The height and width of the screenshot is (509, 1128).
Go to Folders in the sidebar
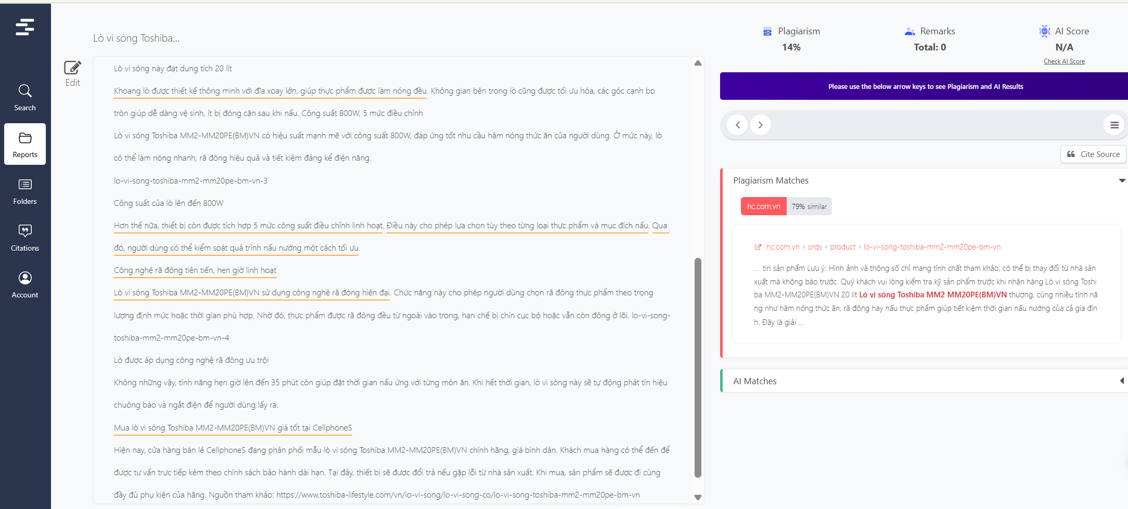coord(25,191)
